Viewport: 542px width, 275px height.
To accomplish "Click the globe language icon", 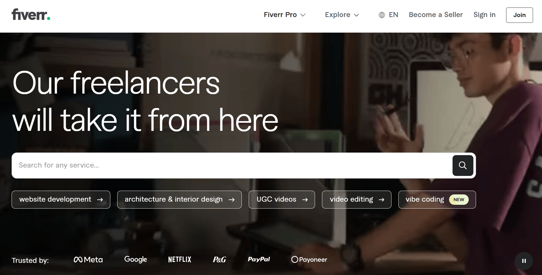I will tap(382, 15).
